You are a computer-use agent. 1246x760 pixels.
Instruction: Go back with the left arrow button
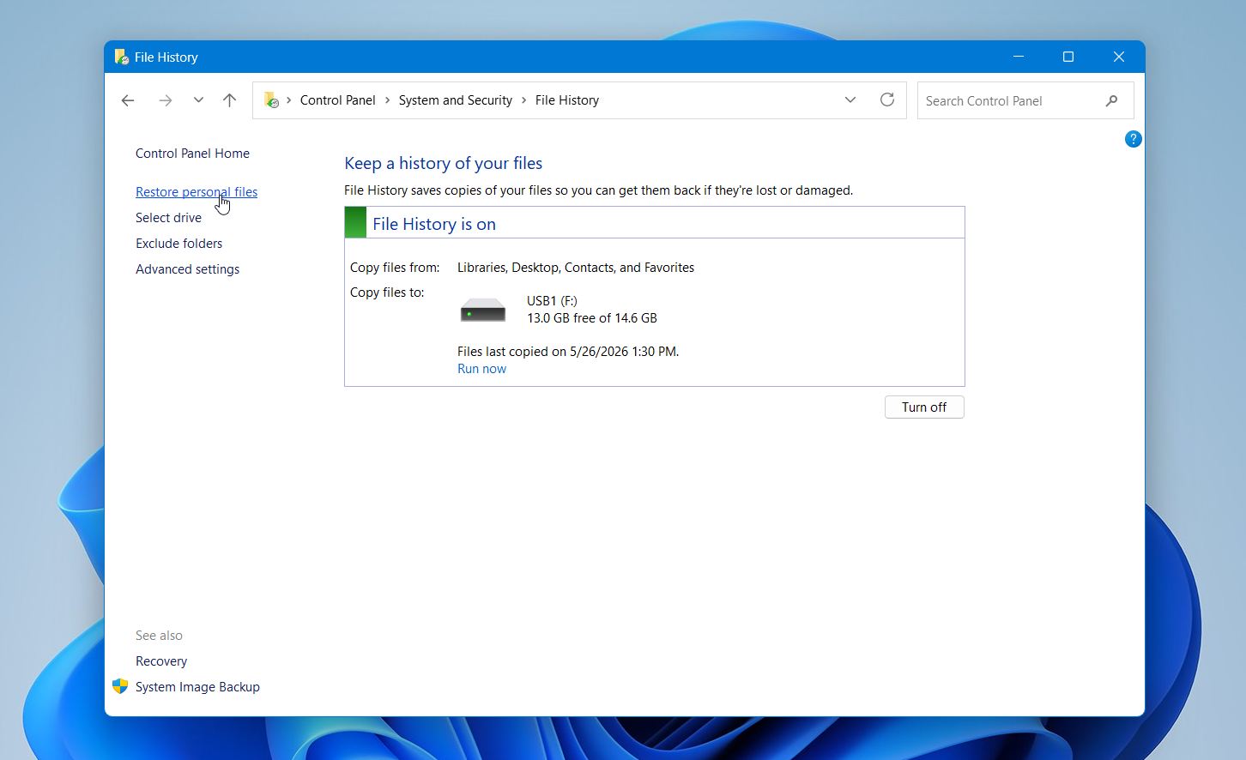tap(128, 100)
